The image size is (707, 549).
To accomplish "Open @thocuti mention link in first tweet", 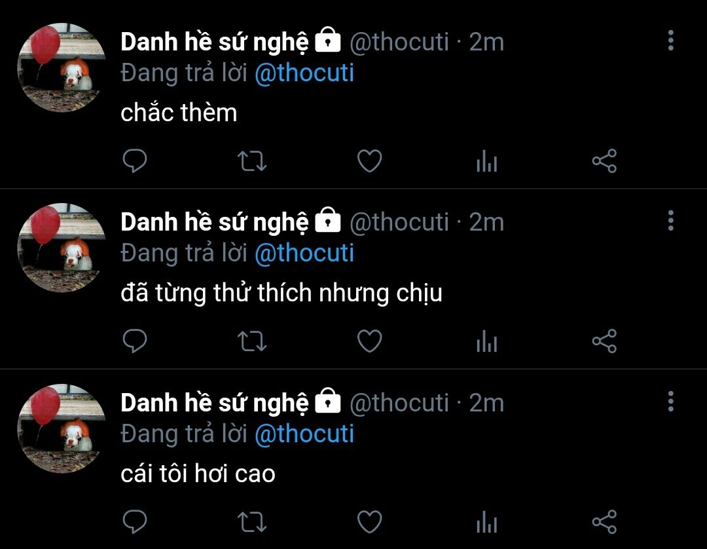I will click(x=304, y=73).
